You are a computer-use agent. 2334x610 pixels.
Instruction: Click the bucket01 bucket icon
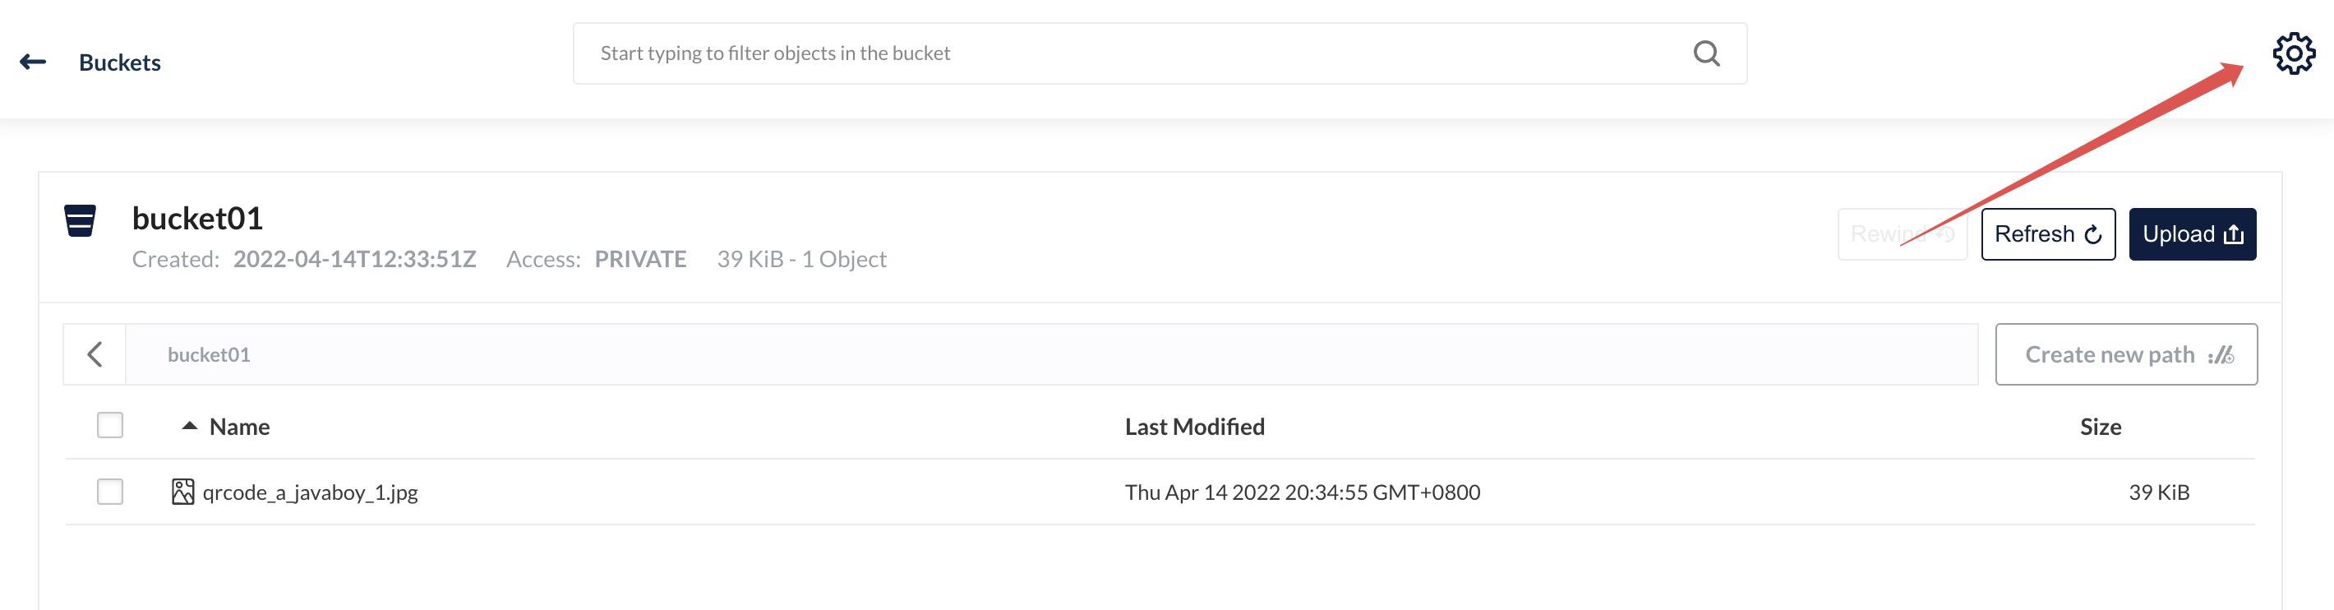tap(80, 220)
